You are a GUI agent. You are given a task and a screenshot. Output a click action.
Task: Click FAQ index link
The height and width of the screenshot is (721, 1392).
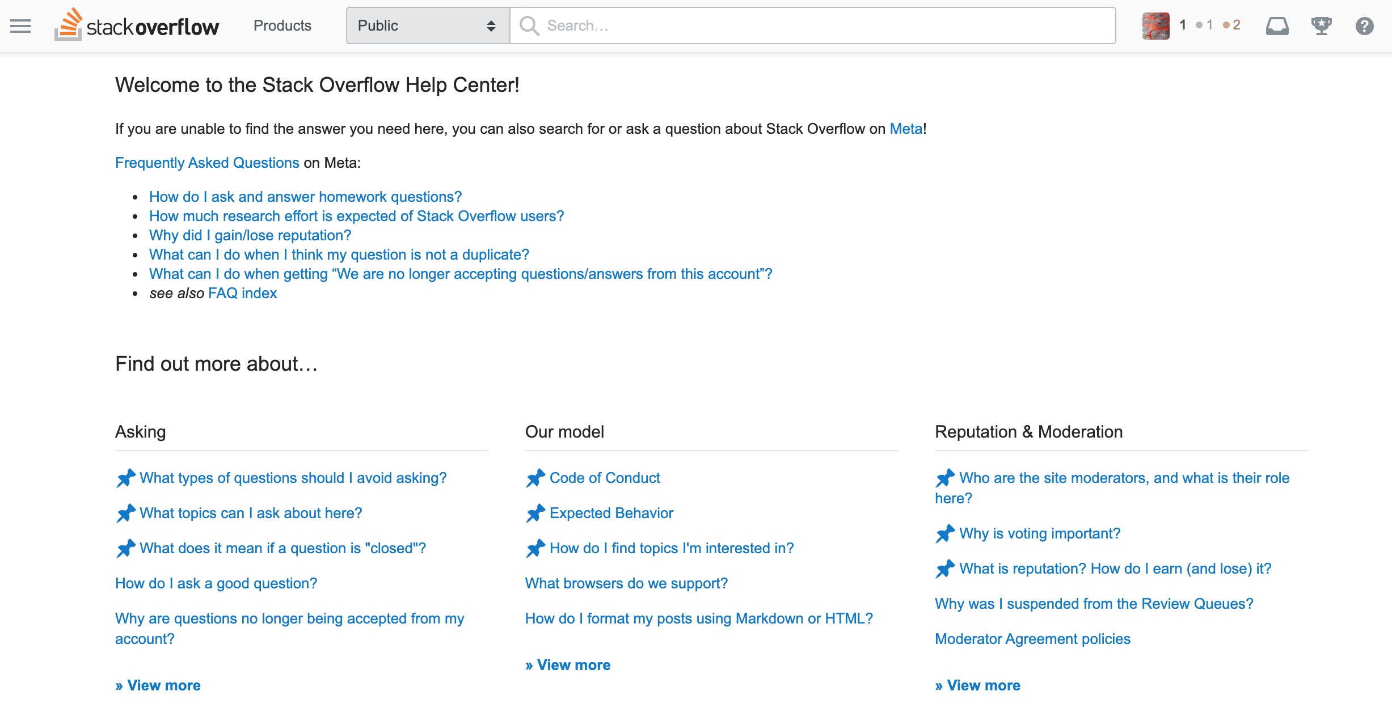242,292
